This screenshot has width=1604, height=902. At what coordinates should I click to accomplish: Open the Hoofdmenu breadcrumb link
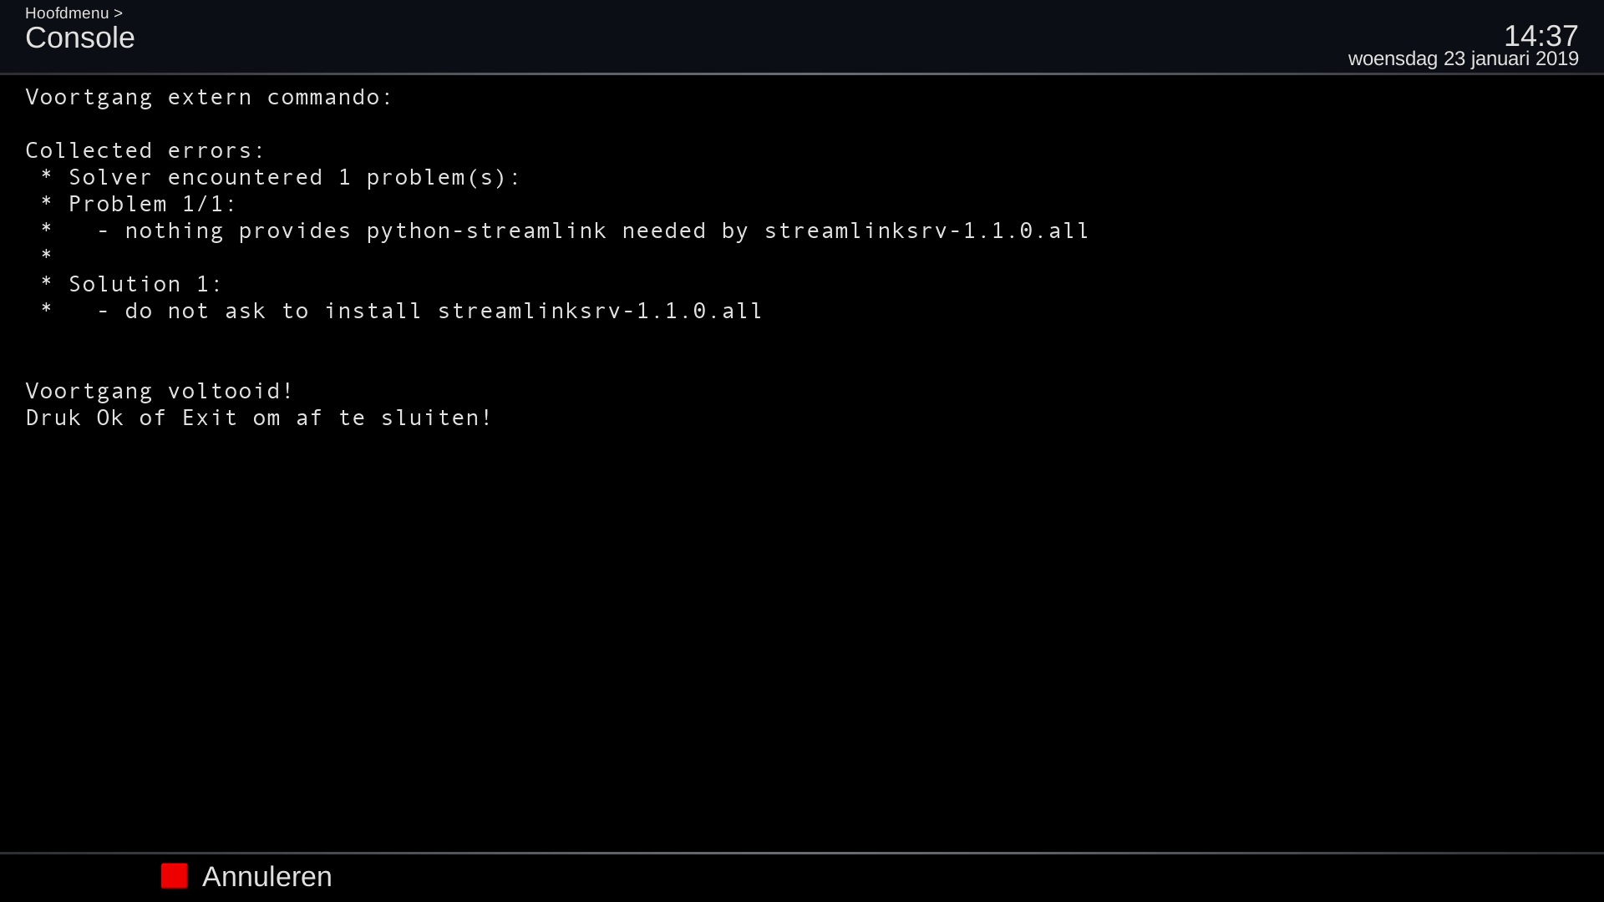(67, 13)
